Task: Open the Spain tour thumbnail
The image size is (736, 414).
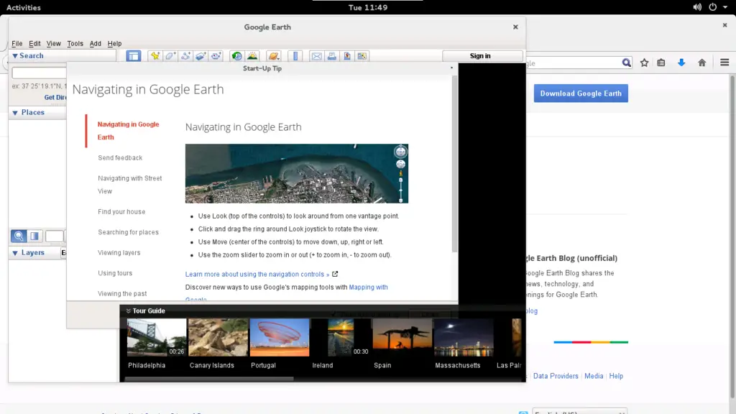Action: (402, 338)
